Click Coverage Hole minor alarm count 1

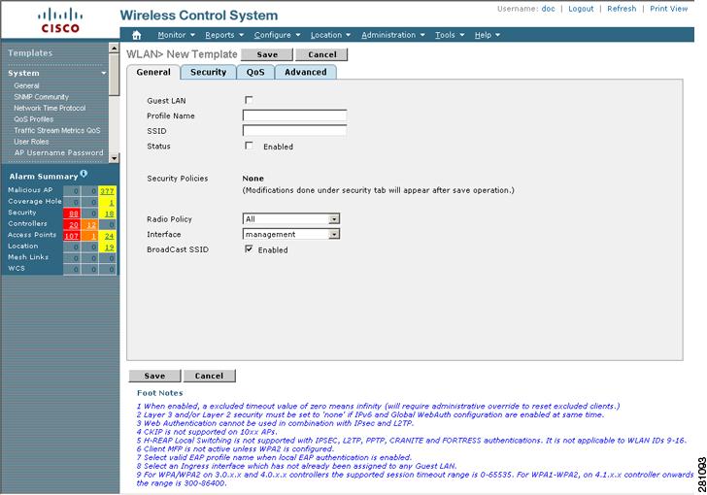111,203
